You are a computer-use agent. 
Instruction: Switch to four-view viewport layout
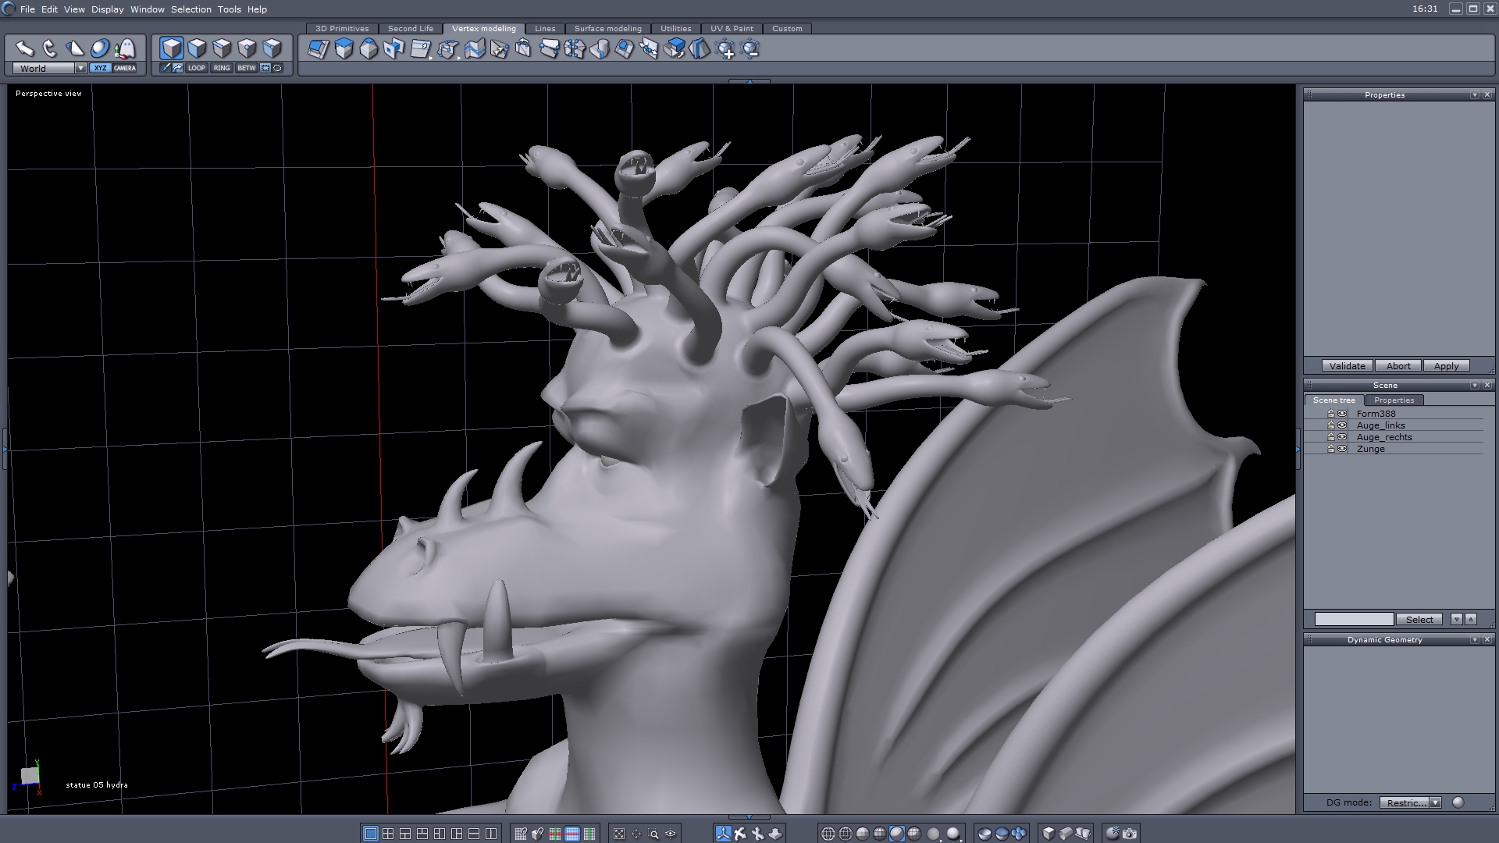click(388, 834)
